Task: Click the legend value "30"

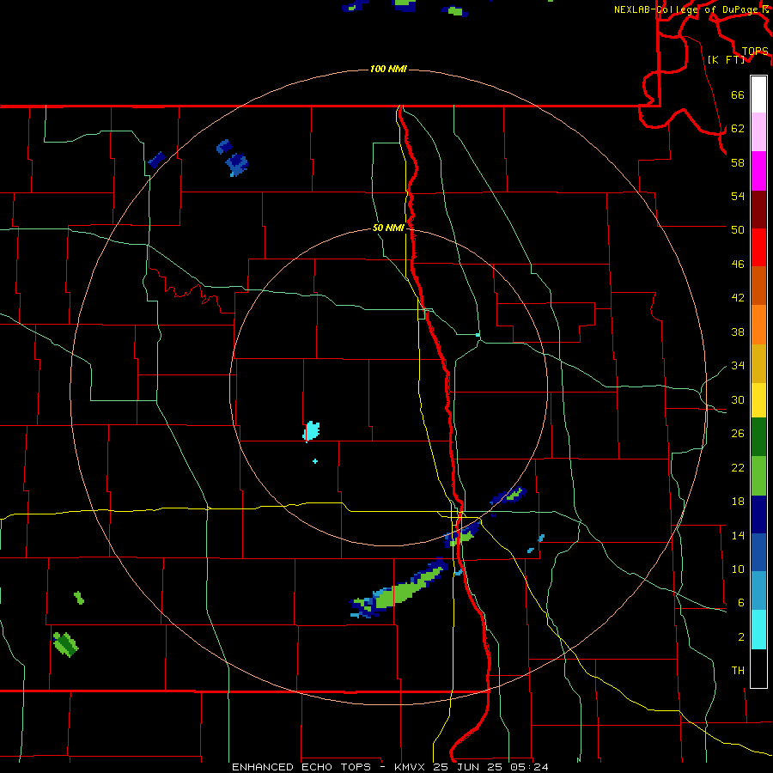Action: tap(738, 399)
